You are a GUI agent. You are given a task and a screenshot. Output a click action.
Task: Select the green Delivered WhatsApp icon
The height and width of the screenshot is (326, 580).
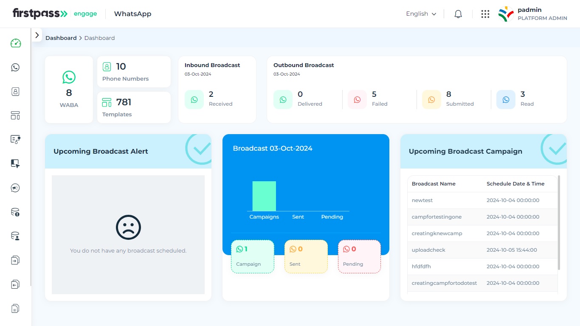point(283,99)
